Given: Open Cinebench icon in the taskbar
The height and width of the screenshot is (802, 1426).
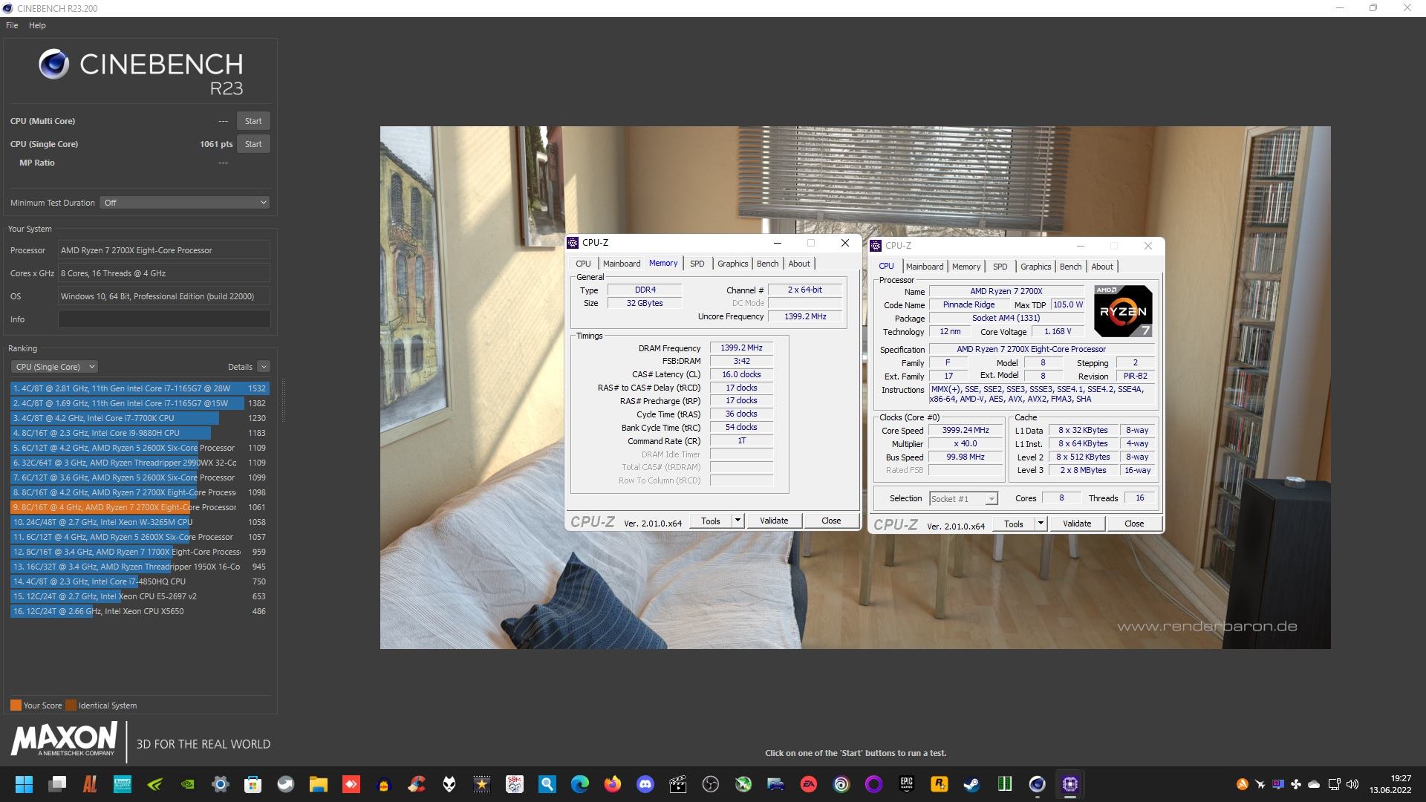Looking at the screenshot, I should pos(1037,784).
